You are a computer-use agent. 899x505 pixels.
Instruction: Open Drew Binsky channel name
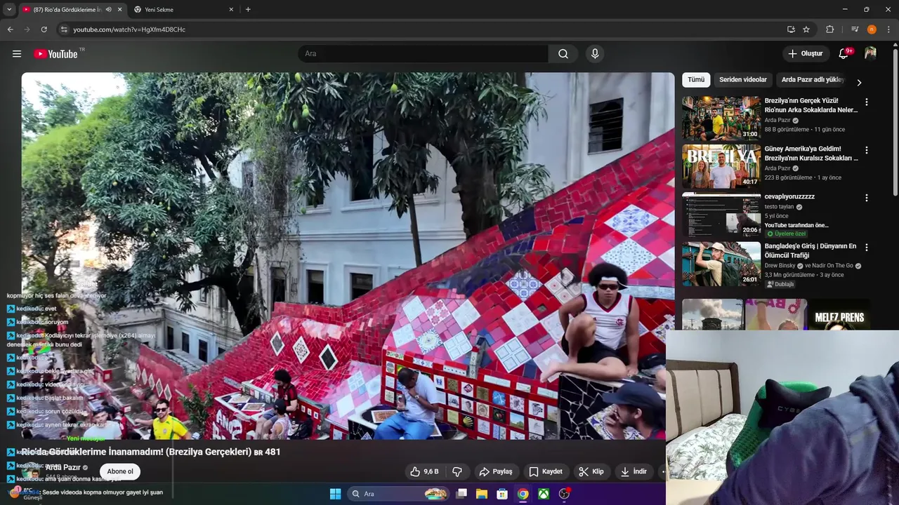(780, 266)
